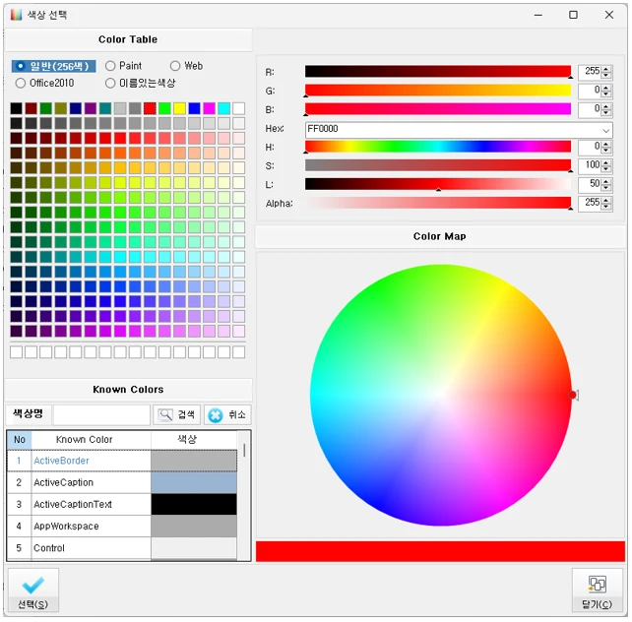Viewport: 632px width, 622px height.
Task: Click the center of the color wheel
Action: pyautogui.click(x=441, y=396)
